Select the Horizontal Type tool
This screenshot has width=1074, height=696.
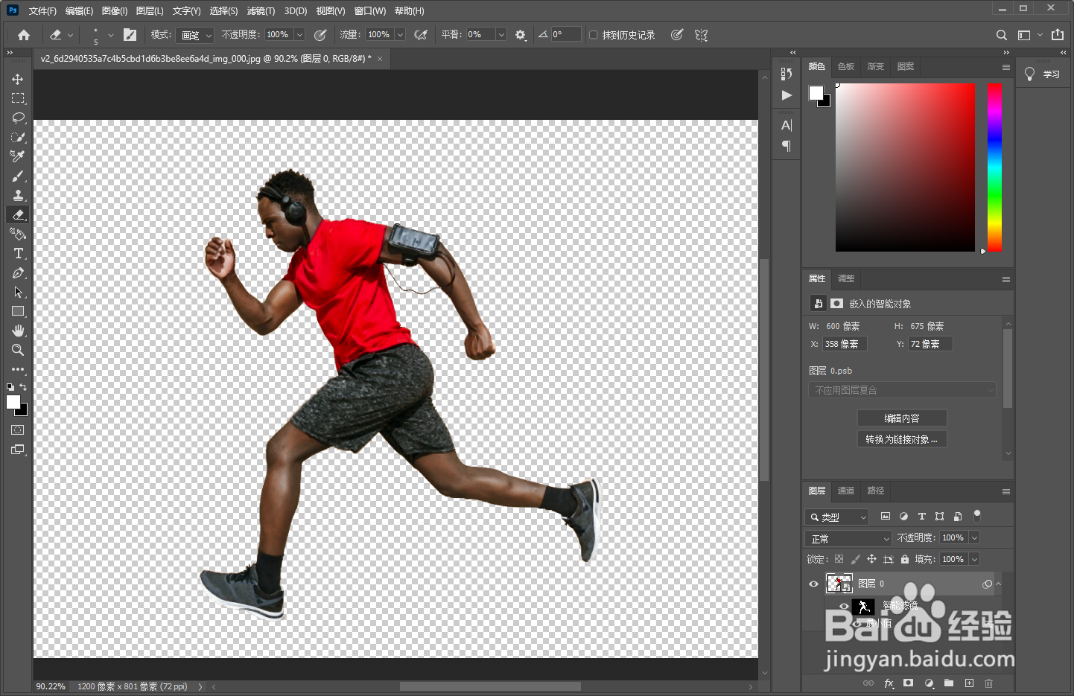pyautogui.click(x=18, y=253)
